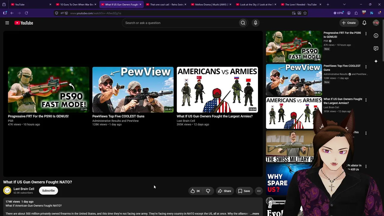Image resolution: width=384 pixels, height=216 pixels.
Task: Open the comments panel icon on right
Action: pos(376,48)
